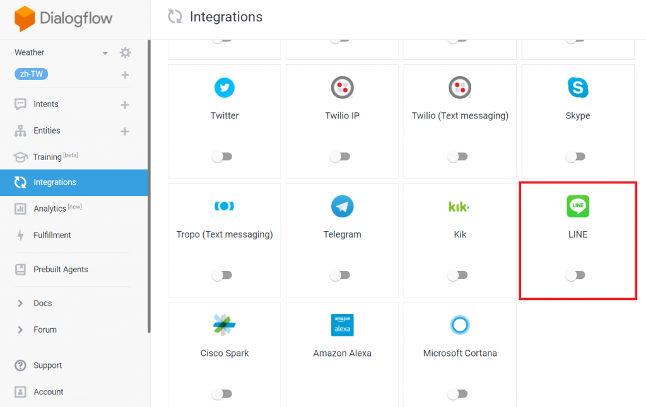Image resolution: width=646 pixels, height=407 pixels.
Task: Open the Support link
Action: tap(47, 365)
